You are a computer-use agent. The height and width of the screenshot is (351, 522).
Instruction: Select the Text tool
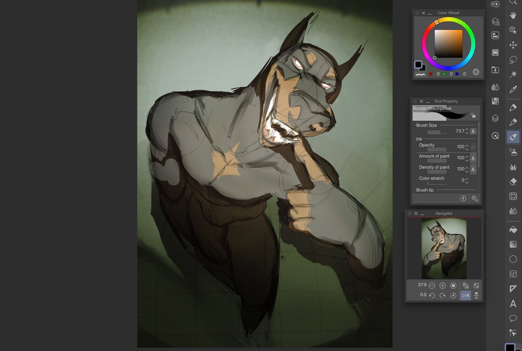pyautogui.click(x=513, y=304)
